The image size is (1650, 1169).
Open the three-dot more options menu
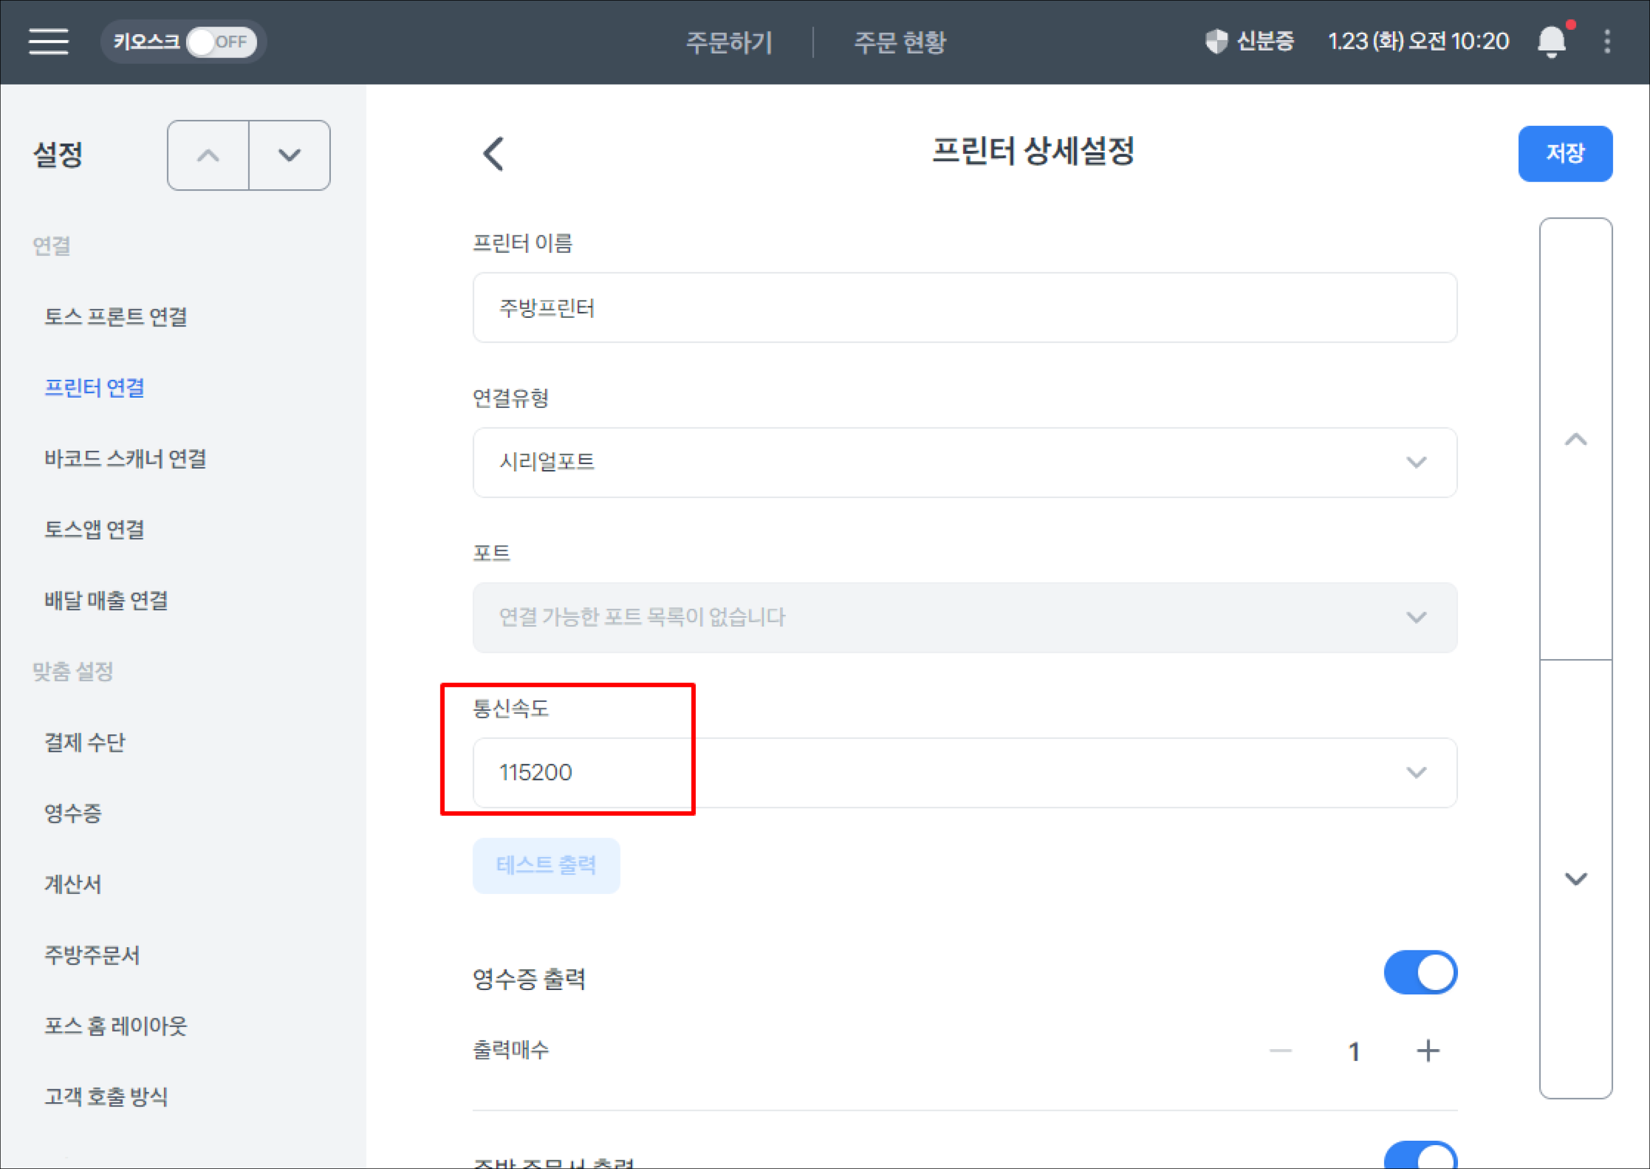(x=1607, y=42)
